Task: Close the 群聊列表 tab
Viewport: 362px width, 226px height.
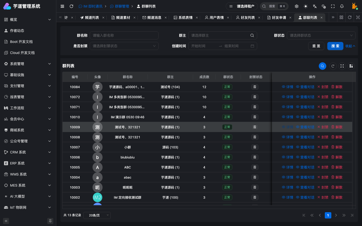Action: point(322,18)
